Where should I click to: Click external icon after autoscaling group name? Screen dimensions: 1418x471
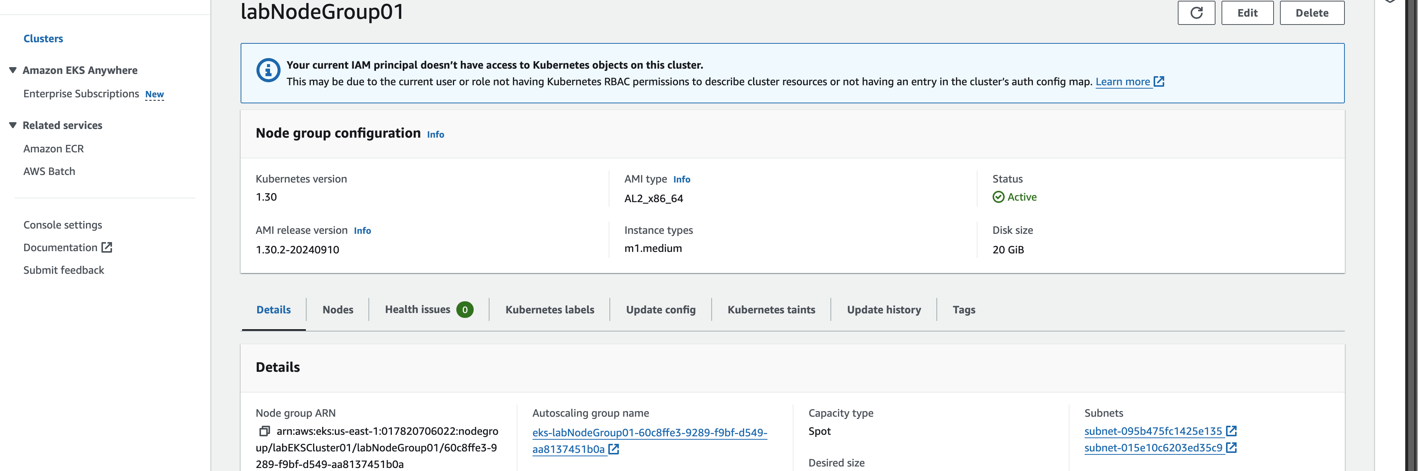coord(614,449)
